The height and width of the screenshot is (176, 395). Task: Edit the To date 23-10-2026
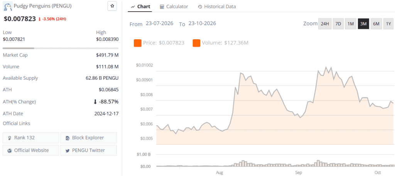tap(202, 23)
